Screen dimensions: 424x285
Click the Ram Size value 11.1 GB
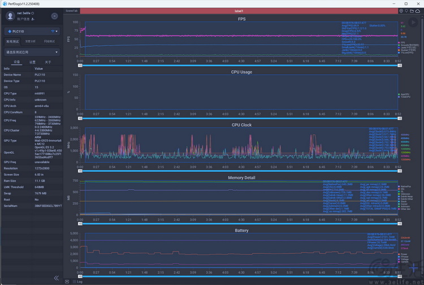pyautogui.click(x=40, y=181)
